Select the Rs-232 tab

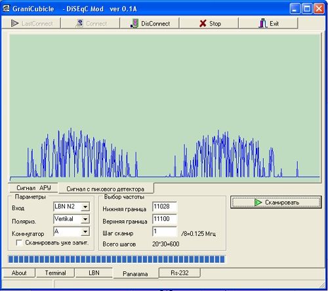[x=180, y=273]
